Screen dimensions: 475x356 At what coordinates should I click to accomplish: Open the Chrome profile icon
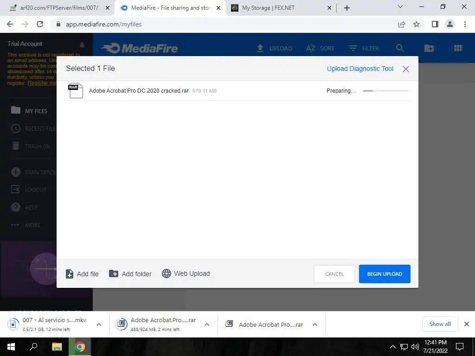[x=450, y=24]
